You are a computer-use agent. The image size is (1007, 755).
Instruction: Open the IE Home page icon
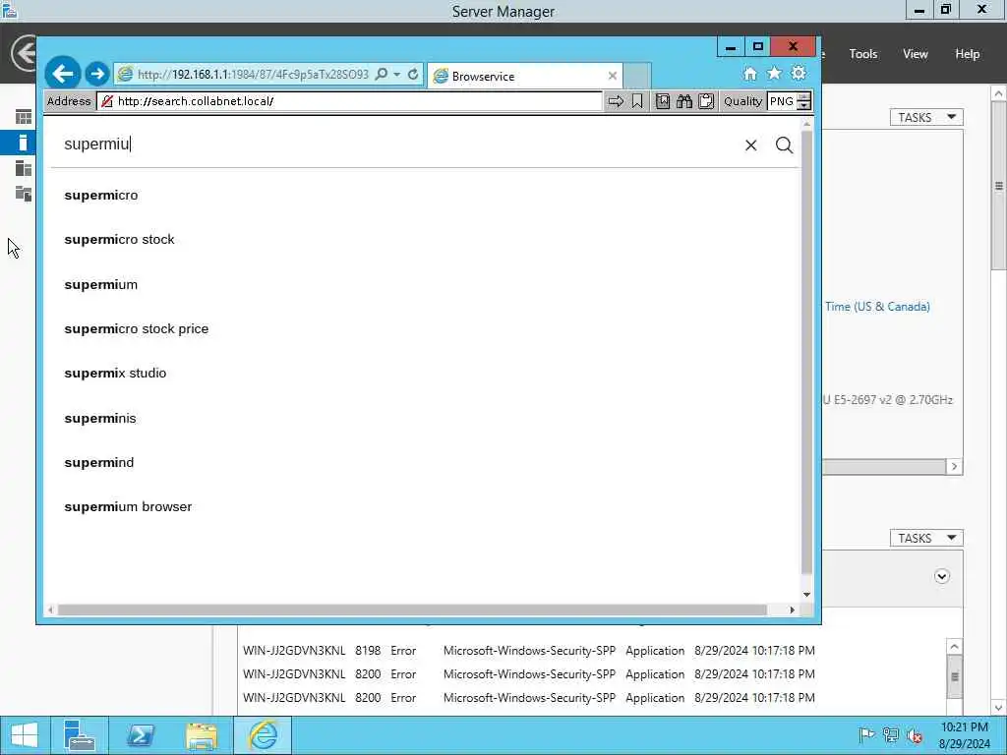750,74
